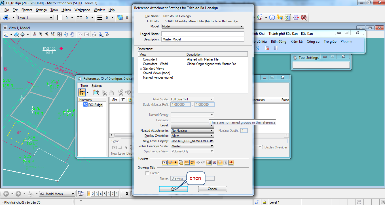Click the active color swatch in attributes toolbar
385x205 pixels.
(x=60, y=18)
